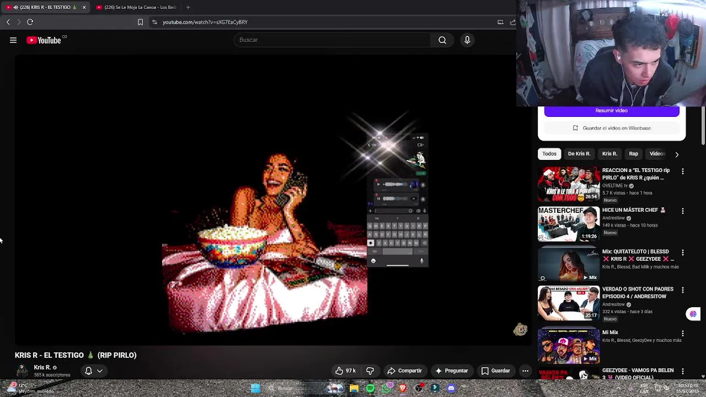Open WhatsApp from the taskbar
The width and height of the screenshot is (706, 397).
[387, 389]
